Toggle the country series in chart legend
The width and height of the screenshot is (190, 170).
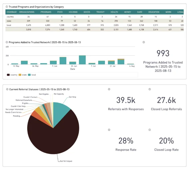click(x=12, y=75)
